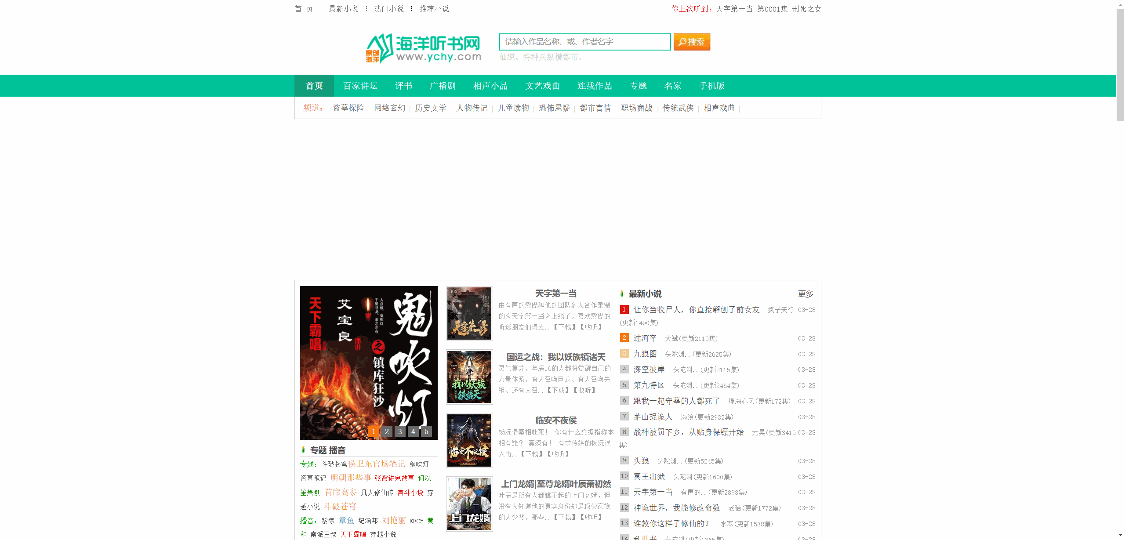Select carousel slide indicator 3
This screenshot has width=1125, height=540.
pos(399,431)
